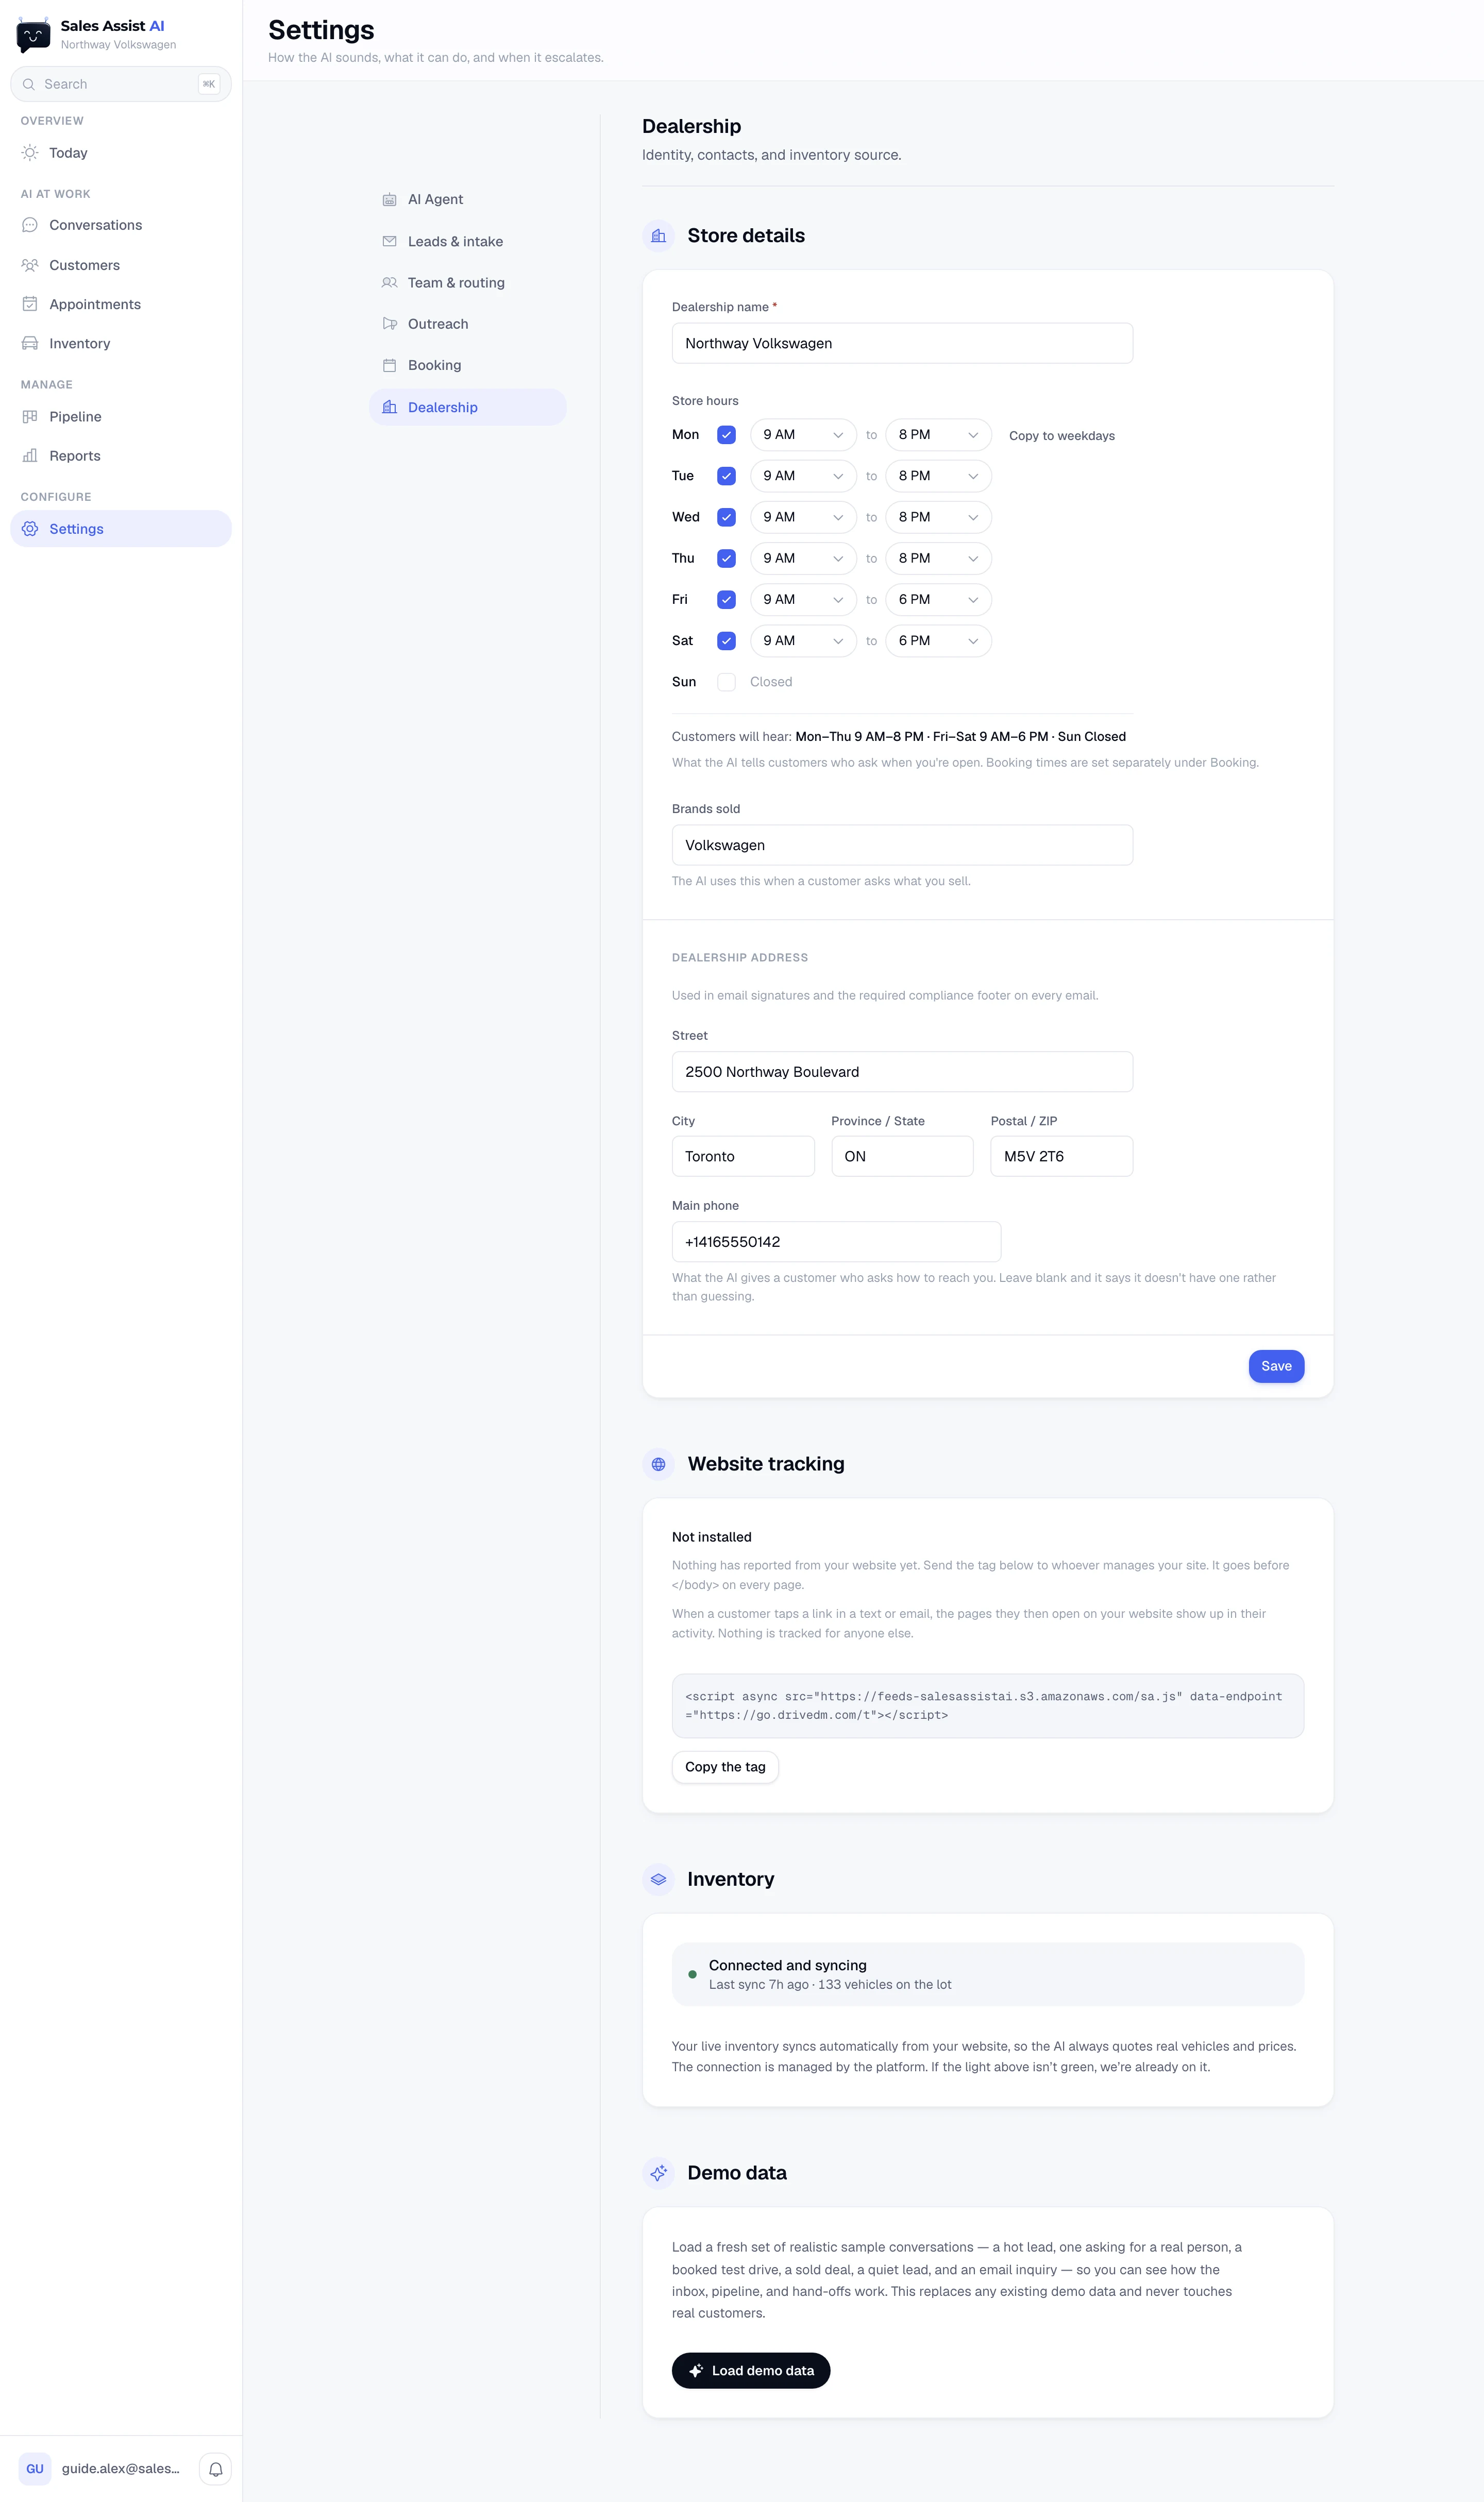Click the Inventory car icon in sidebar

pos(30,343)
